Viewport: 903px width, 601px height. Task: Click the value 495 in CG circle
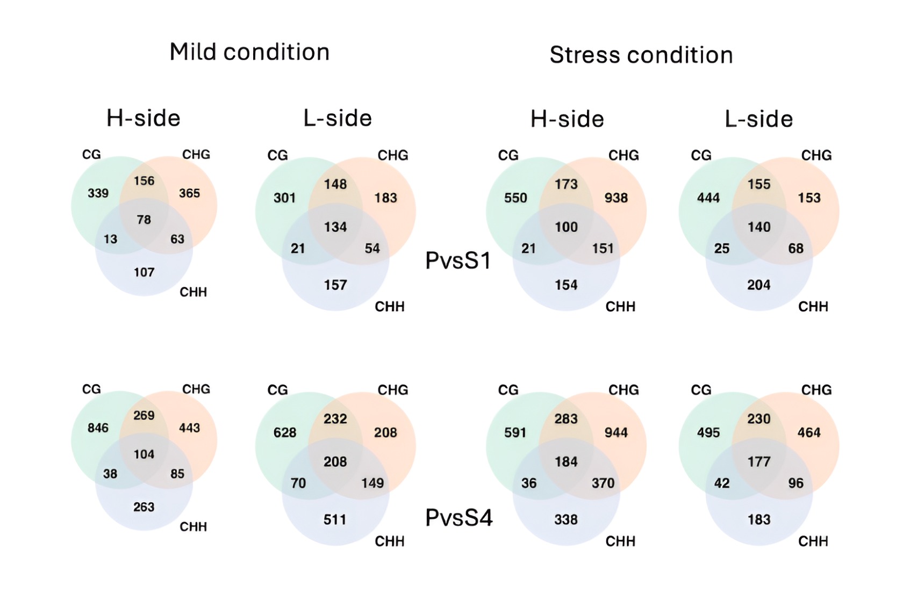[x=708, y=433]
